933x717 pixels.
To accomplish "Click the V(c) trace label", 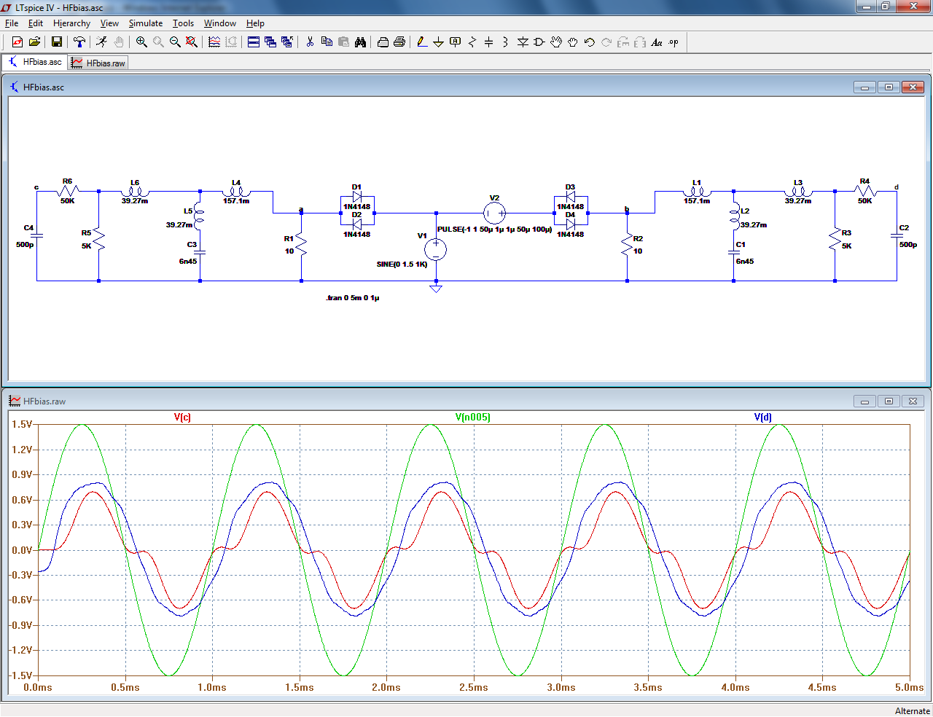I will coord(182,418).
